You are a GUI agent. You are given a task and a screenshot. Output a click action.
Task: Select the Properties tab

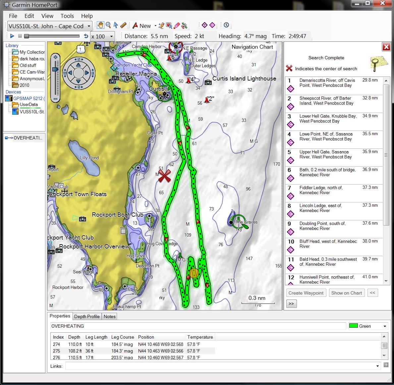[60, 316]
